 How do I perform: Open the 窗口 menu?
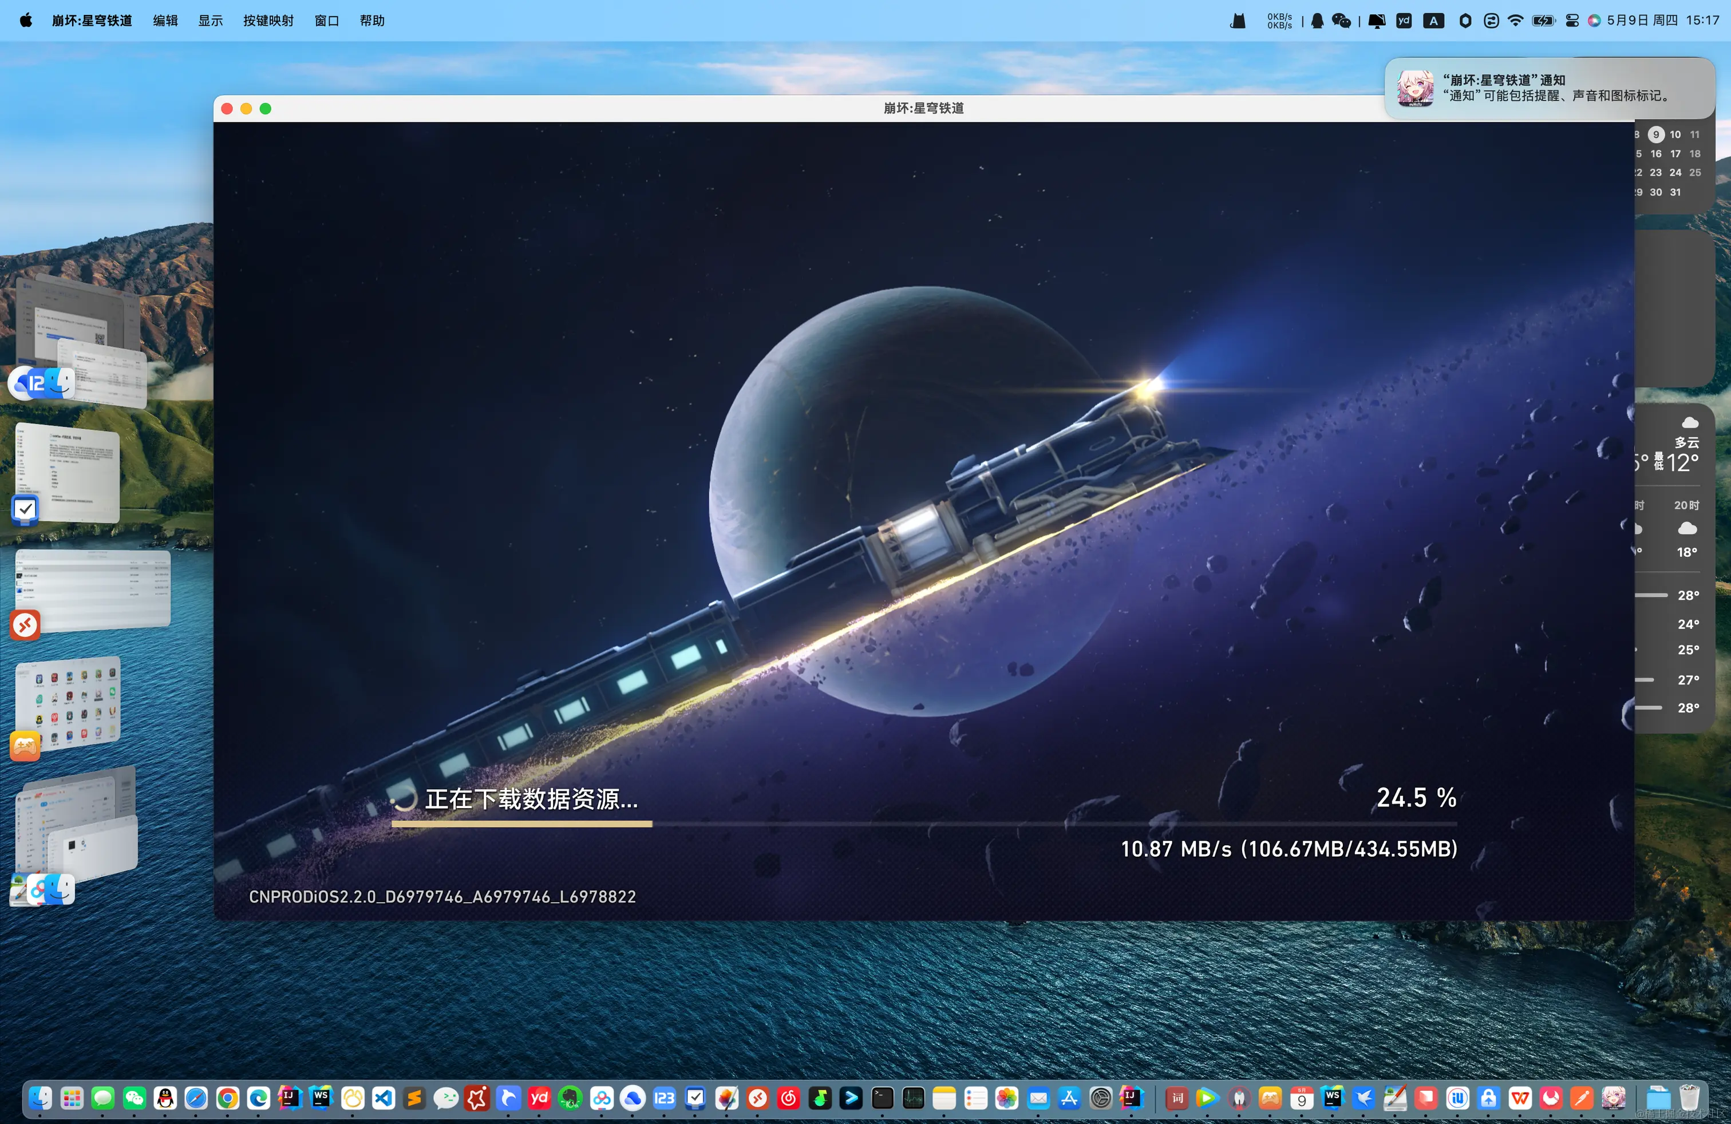pos(326,21)
